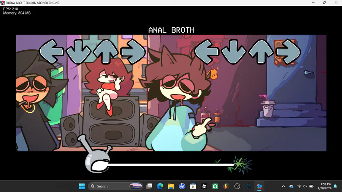Click the taskbar Search box
This screenshot has height=192, width=342.
pos(116,186)
